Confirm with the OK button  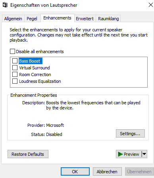[75, 172]
